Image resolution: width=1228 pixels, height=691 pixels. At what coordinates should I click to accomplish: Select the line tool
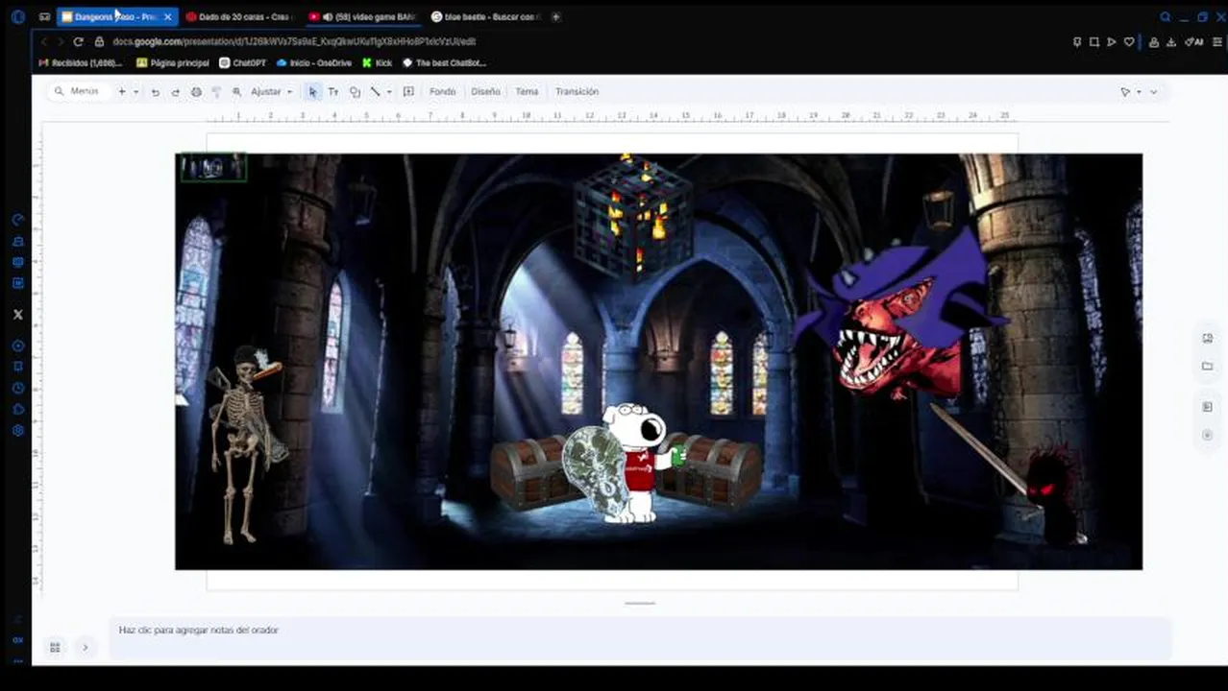[376, 92]
